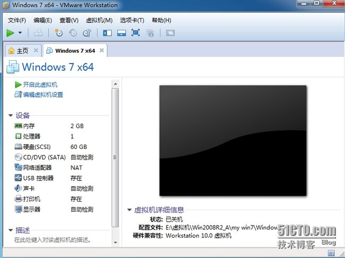Revert to snapshot toolbar icon
This screenshot has width=345, height=258.
[x=73, y=33]
